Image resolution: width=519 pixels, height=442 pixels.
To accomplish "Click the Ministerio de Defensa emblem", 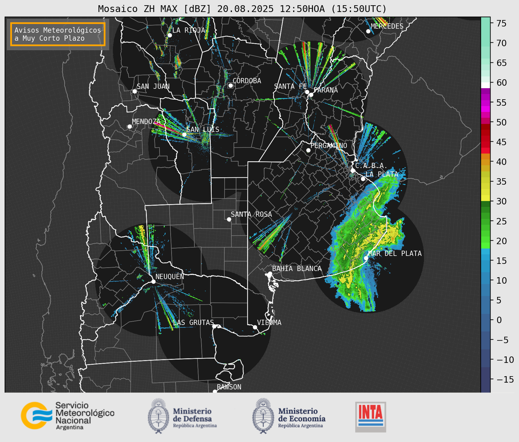I will click(158, 416).
